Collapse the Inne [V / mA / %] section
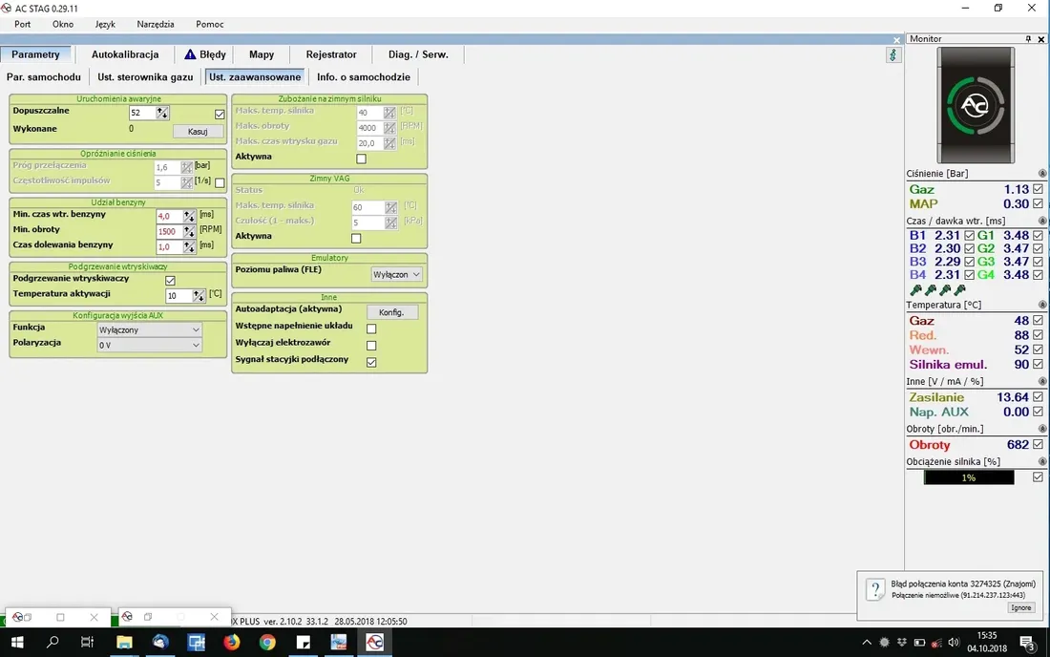Viewport: 1050px width, 657px height. click(1042, 382)
